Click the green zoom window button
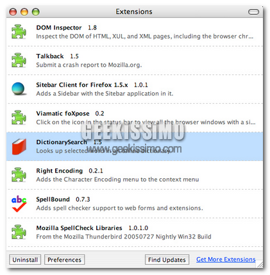This screenshot has width=270, height=275. point(36,12)
